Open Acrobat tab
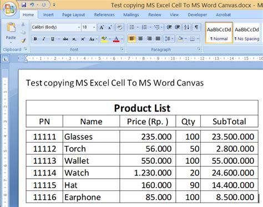Viewport: 263px width, 207px height. pyautogui.click(x=223, y=15)
